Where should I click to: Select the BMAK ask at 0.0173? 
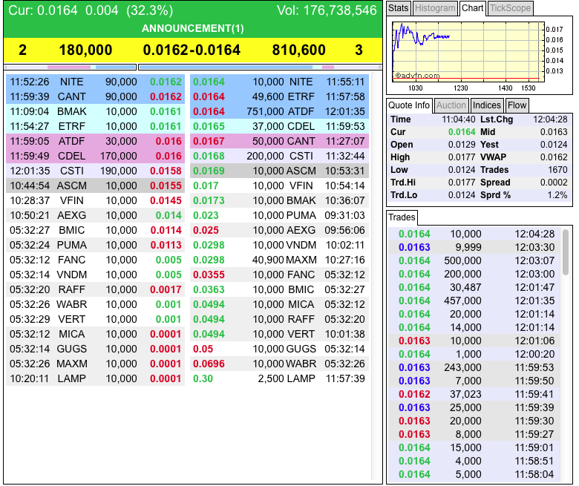pyautogui.click(x=280, y=200)
